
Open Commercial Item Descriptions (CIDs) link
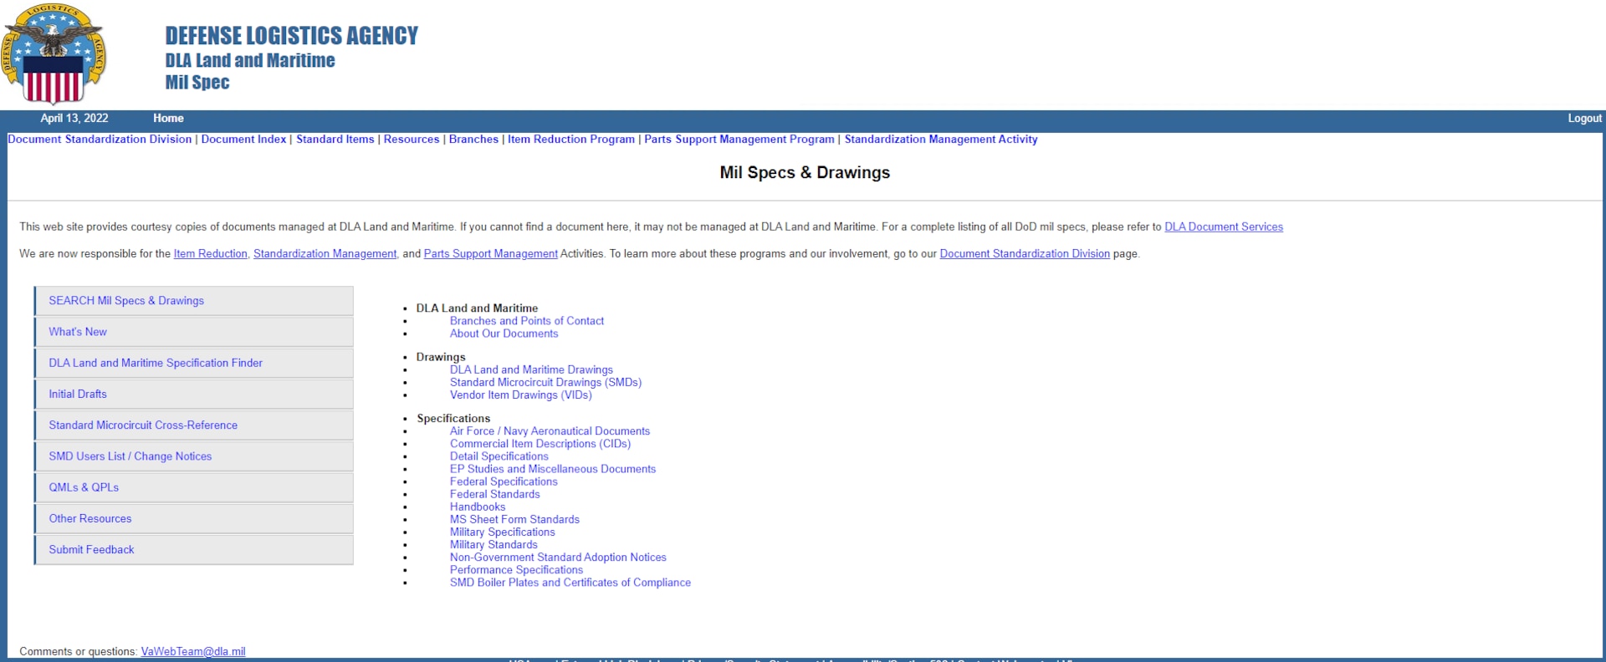click(x=540, y=444)
